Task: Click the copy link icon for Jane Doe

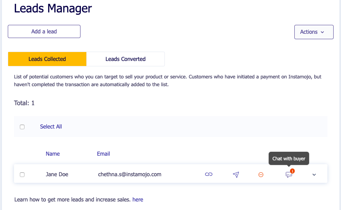Action: [209, 175]
